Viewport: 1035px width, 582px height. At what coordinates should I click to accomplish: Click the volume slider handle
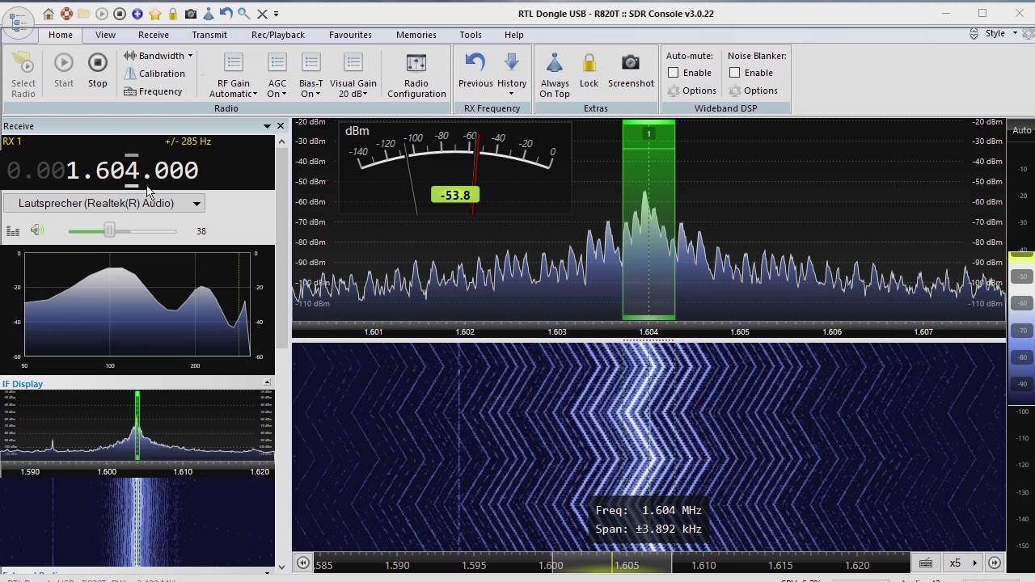[109, 231]
